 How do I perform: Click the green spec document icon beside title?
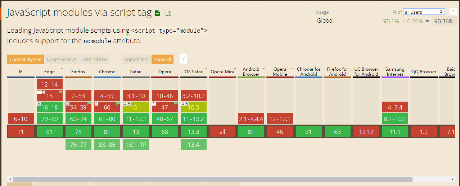[157, 14]
